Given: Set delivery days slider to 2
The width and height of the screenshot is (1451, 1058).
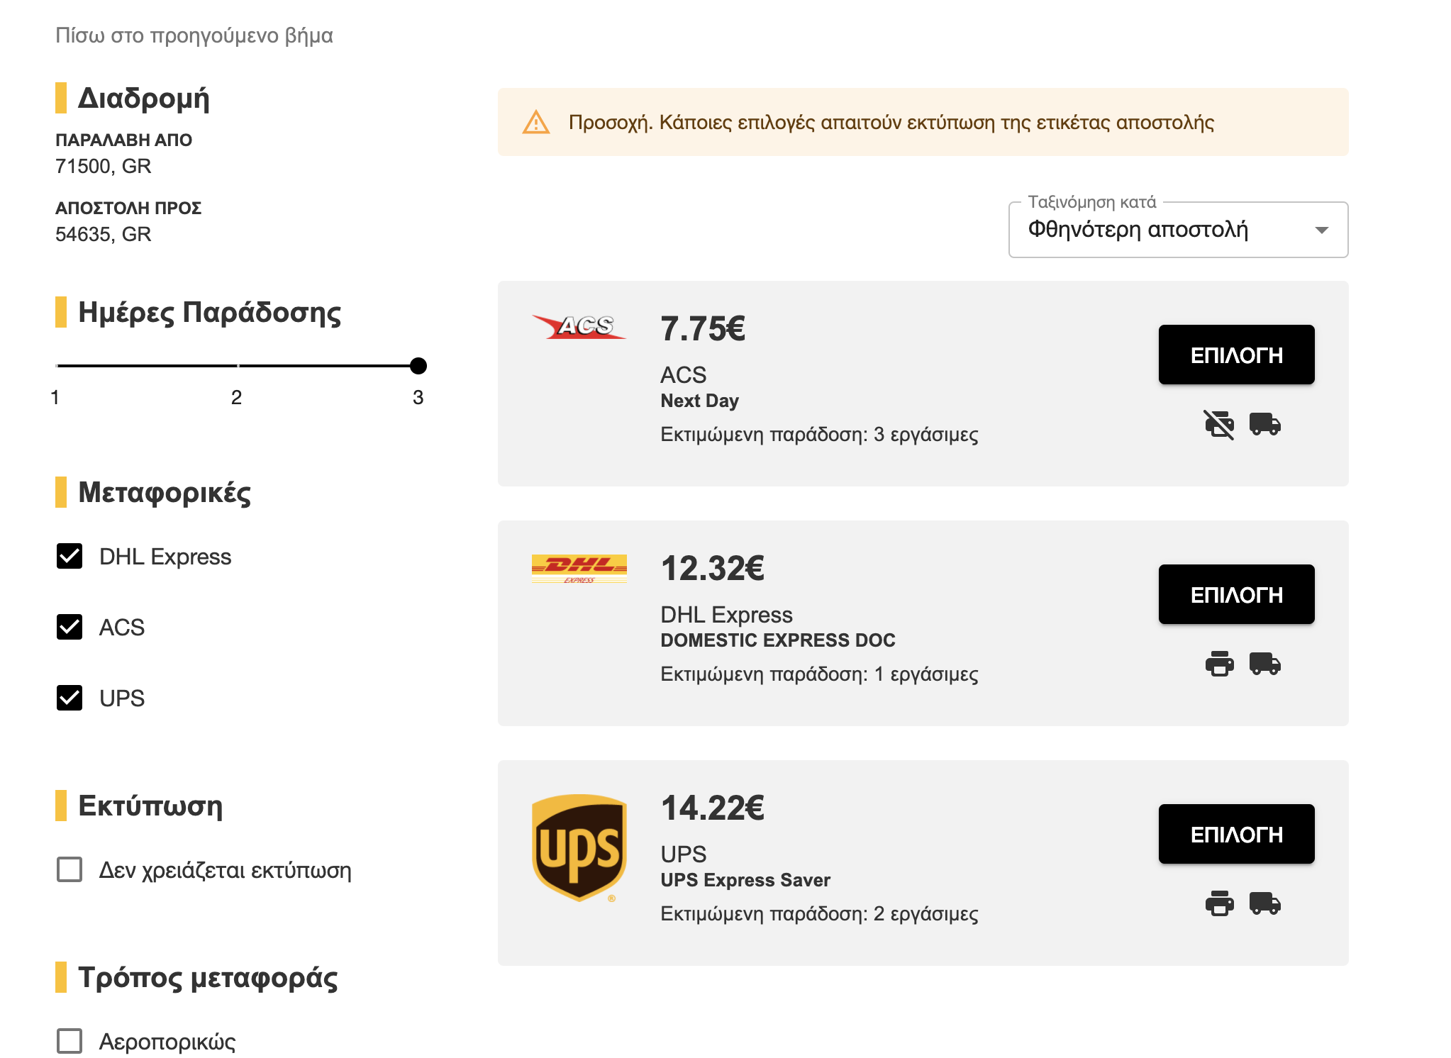Looking at the screenshot, I should click(237, 366).
